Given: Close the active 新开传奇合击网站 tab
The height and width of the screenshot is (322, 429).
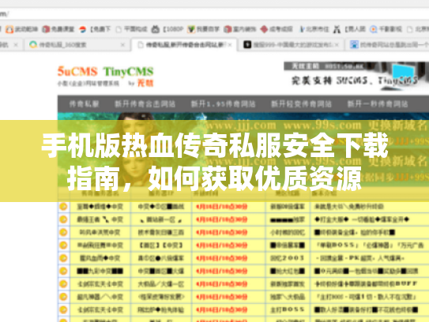Looking at the screenshot, I should coord(230,44).
